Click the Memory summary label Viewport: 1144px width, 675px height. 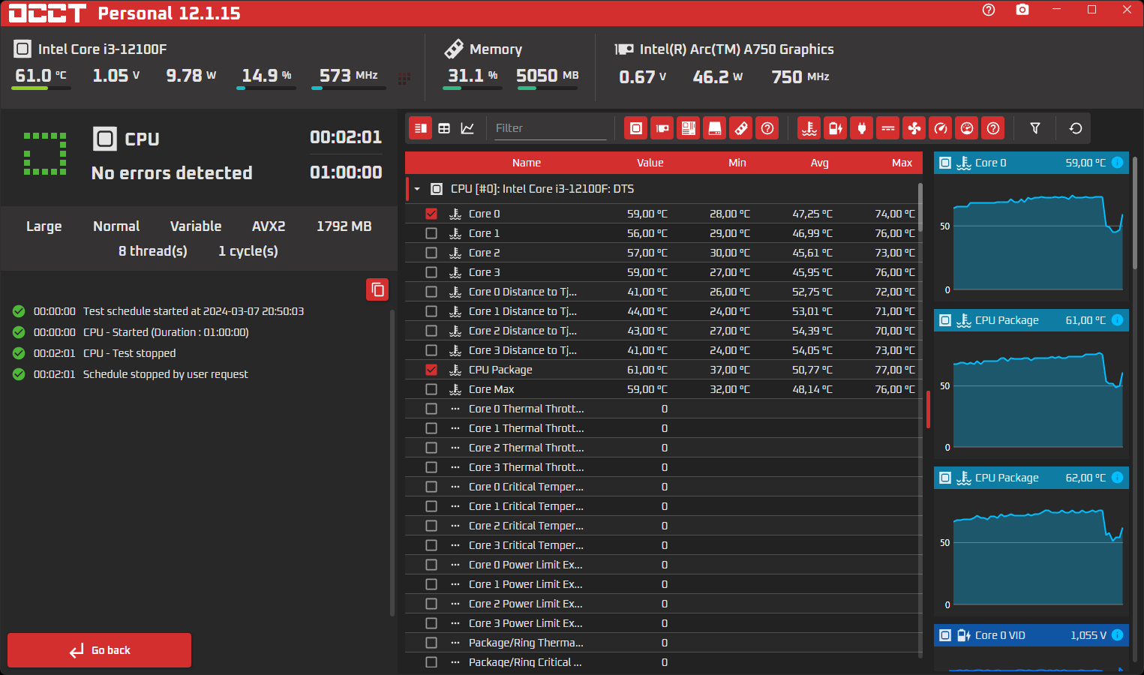point(496,49)
